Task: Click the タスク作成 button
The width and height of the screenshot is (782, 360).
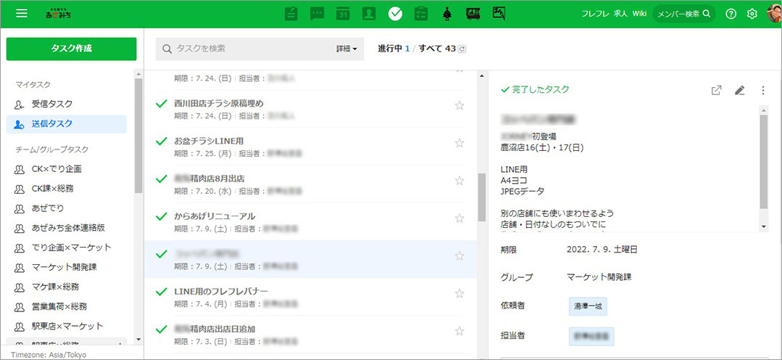Action: (71, 49)
